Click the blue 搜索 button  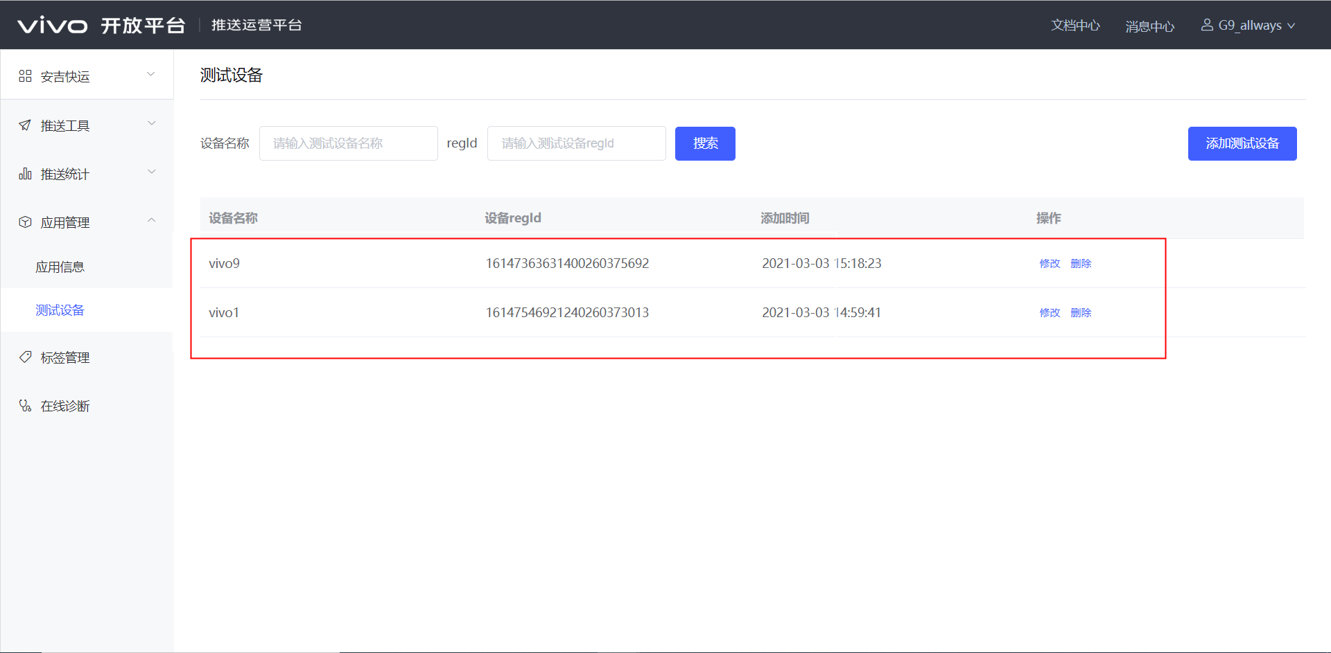coord(705,143)
